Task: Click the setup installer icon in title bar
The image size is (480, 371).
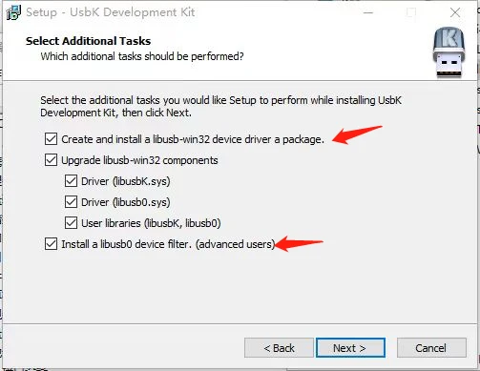Action: [13, 12]
